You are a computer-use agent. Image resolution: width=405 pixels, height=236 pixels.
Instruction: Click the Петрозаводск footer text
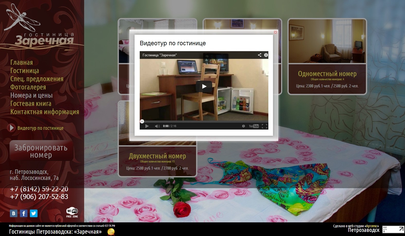coord(364,230)
